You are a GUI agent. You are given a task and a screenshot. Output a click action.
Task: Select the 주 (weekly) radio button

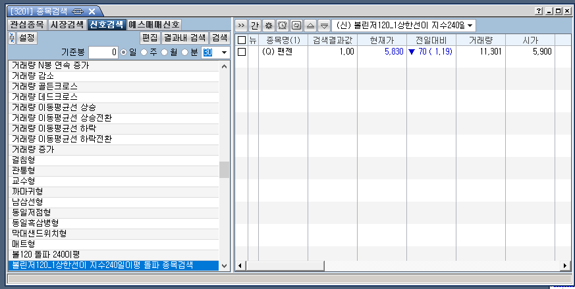point(145,52)
